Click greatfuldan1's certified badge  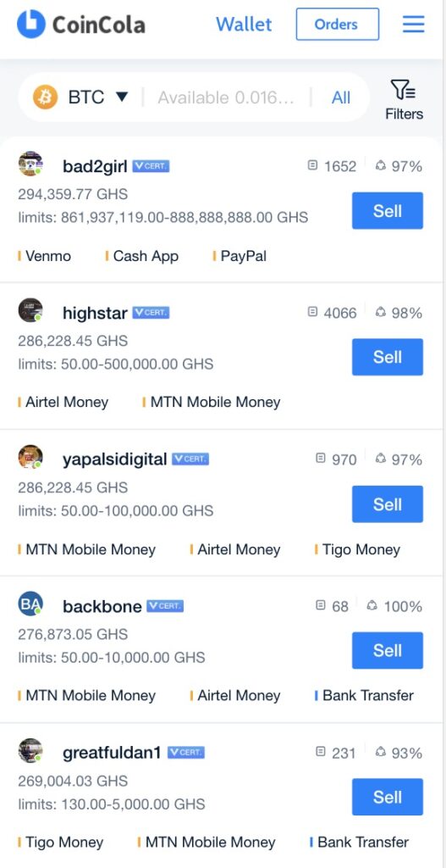point(185,753)
